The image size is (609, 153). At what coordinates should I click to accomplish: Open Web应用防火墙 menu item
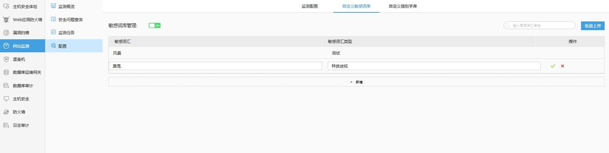[23, 20]
